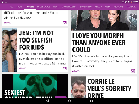The width and height of the screenshot is (139, 104).
Task: Open recent apps square button
Action: pos(91,101)
